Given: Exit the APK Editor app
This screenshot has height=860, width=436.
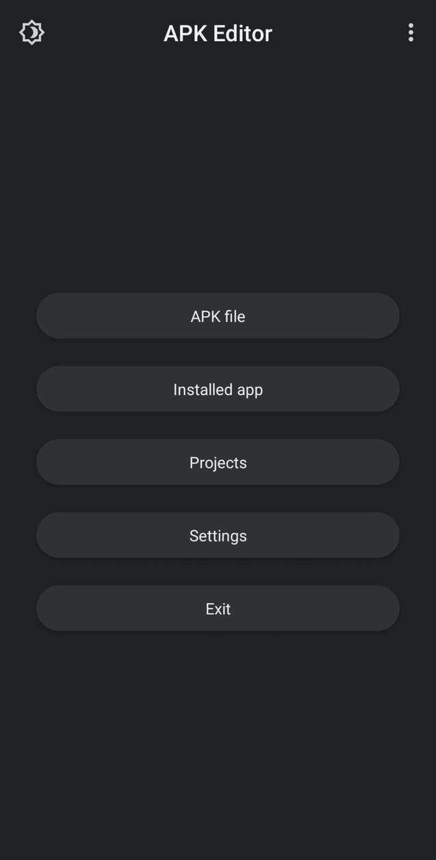Looking at the screenshot, I should (218, 609).
